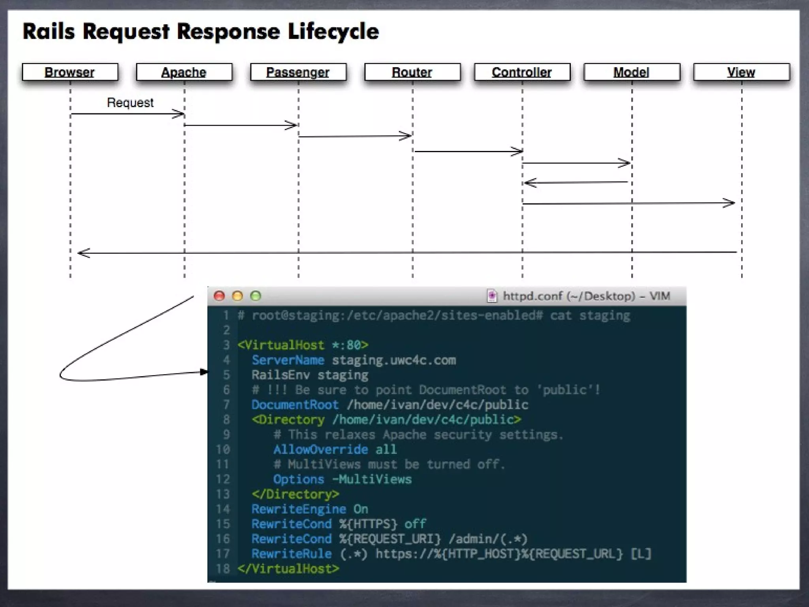
Task: Select the Model header box
Action: click(x=632, y=72)
